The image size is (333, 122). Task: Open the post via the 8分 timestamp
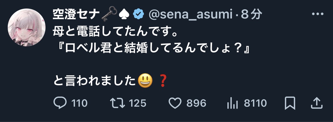coord(251,15)
